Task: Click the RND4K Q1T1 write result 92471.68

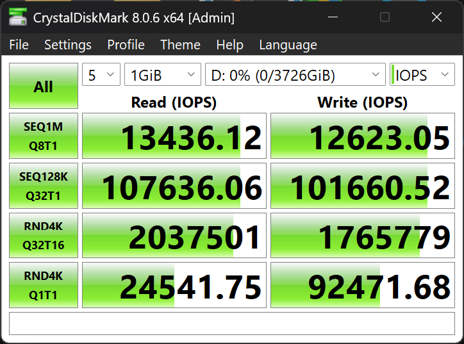Action: click(363, 285)
